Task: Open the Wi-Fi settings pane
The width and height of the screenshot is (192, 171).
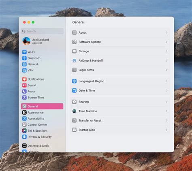Action: [x=42, y=52]
